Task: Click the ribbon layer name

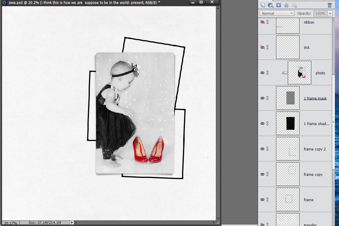Action: [309, 22]
